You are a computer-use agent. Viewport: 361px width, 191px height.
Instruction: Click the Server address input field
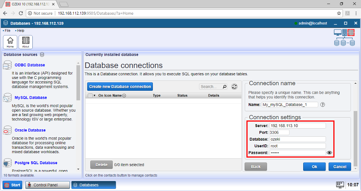(x=297, y=126)
